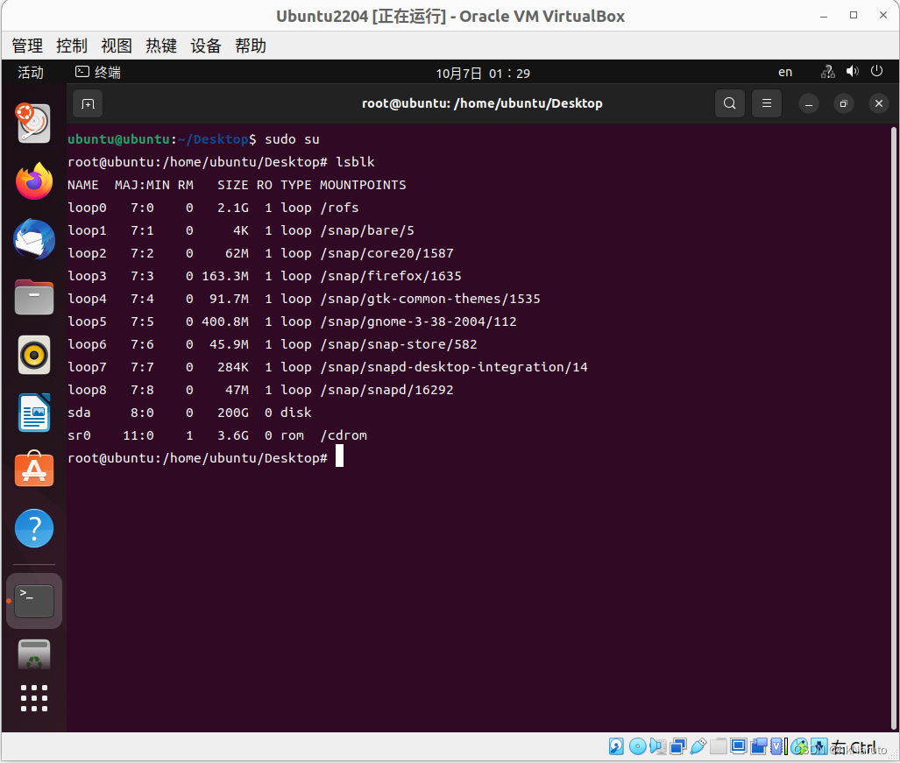900x763 pixels.
Task: Click the 活动 activities button
Action: click(31, 73)
